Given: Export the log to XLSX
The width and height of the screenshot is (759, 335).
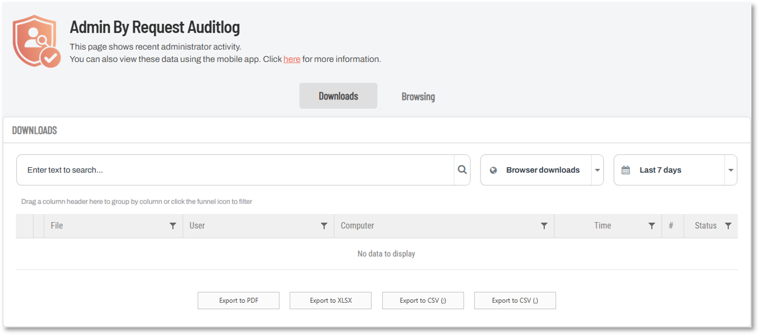Looking at the screenshot, I should [x=331, y=301].
